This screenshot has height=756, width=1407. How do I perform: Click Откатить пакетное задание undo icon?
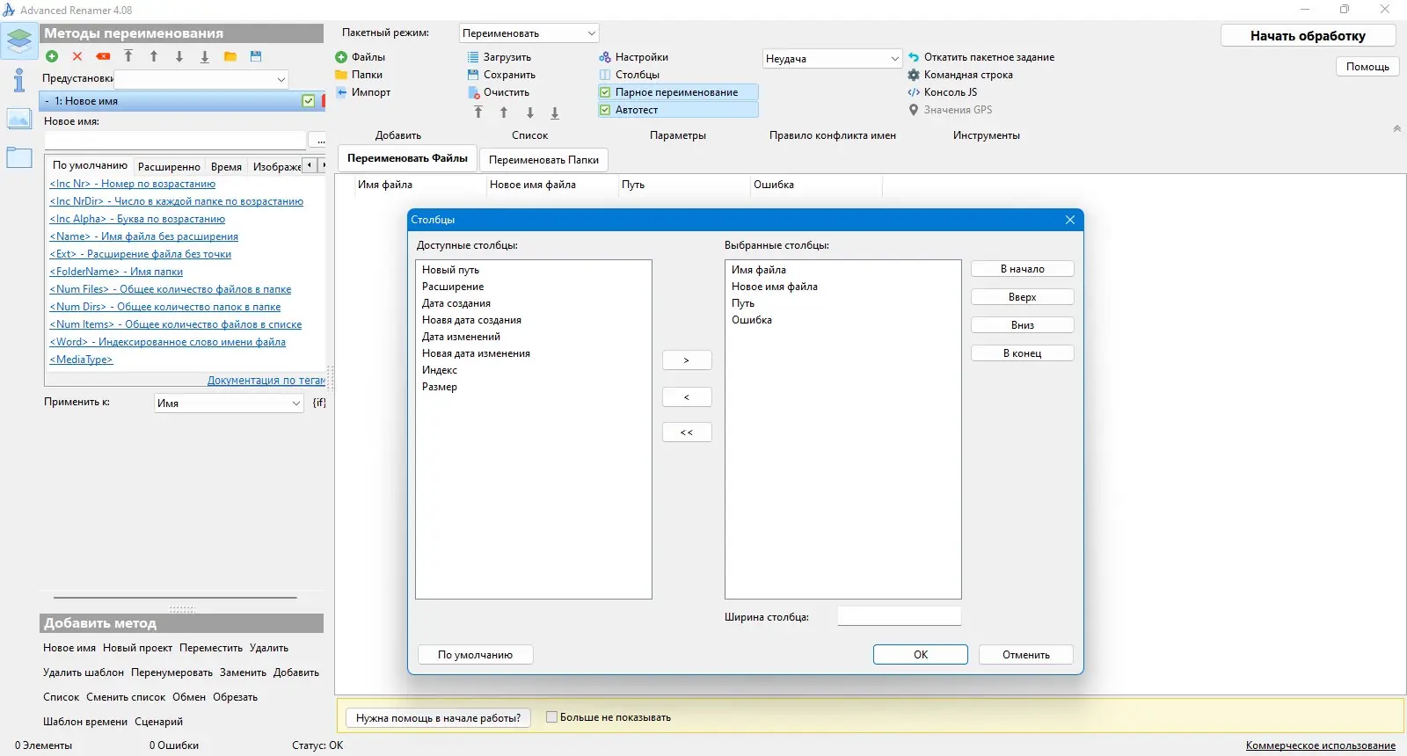[x=914, y=57]
